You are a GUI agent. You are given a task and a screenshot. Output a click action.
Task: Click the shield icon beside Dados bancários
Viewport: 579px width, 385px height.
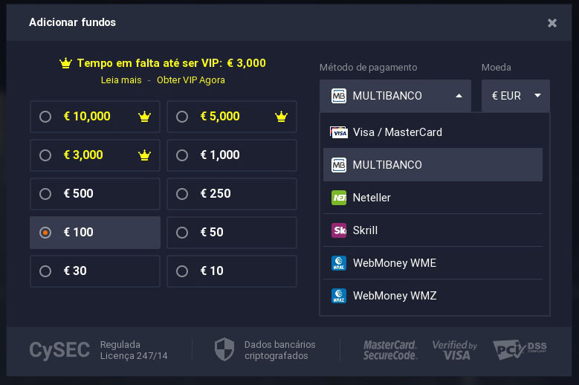(224, 349)
